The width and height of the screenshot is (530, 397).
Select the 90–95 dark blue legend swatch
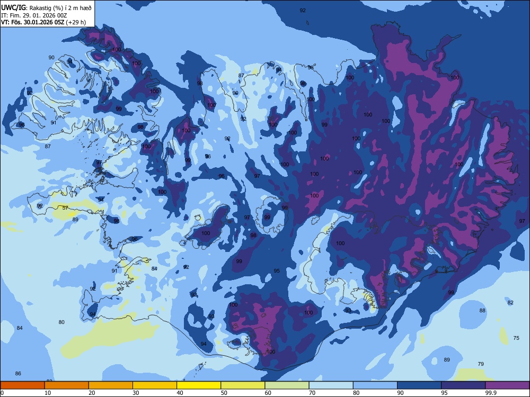click(x=419, y=385)
